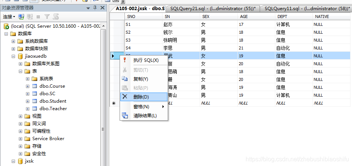
Task: Click the dbo.Course table icon
Action: (x=34, y=86)
